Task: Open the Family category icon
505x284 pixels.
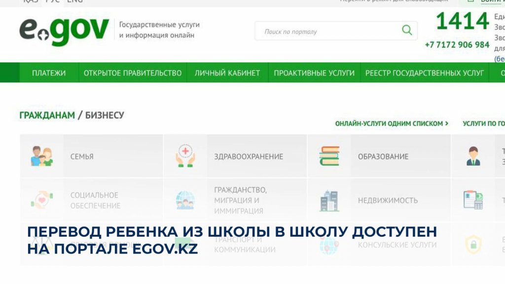Action: (41, 156)
